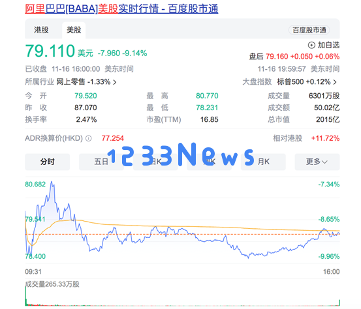Click the plus-circle add to watchlist icon

(x=311, y=45)
